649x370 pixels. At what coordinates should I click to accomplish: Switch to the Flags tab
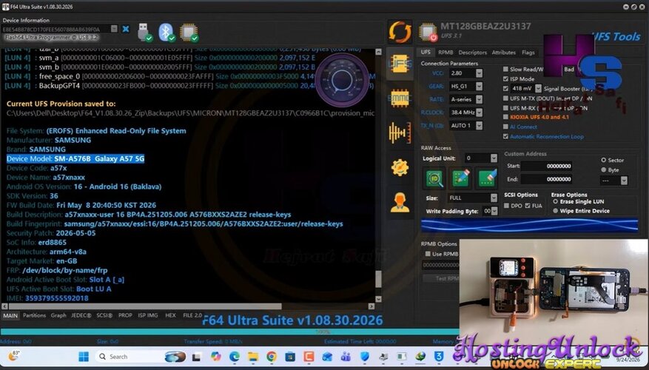click(528, 53)
